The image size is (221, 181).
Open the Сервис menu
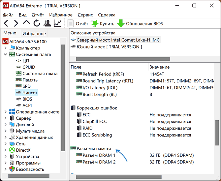85,15
